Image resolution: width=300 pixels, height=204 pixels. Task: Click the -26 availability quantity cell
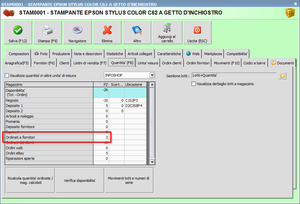click(x=101, y=92)
